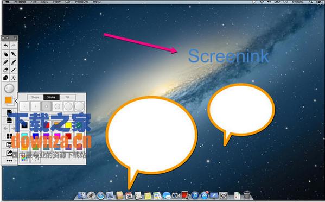Select the Marker highlighter tool
Image resolution: width=325 pixels, height=202 pixels.
(x=14, y=62)
